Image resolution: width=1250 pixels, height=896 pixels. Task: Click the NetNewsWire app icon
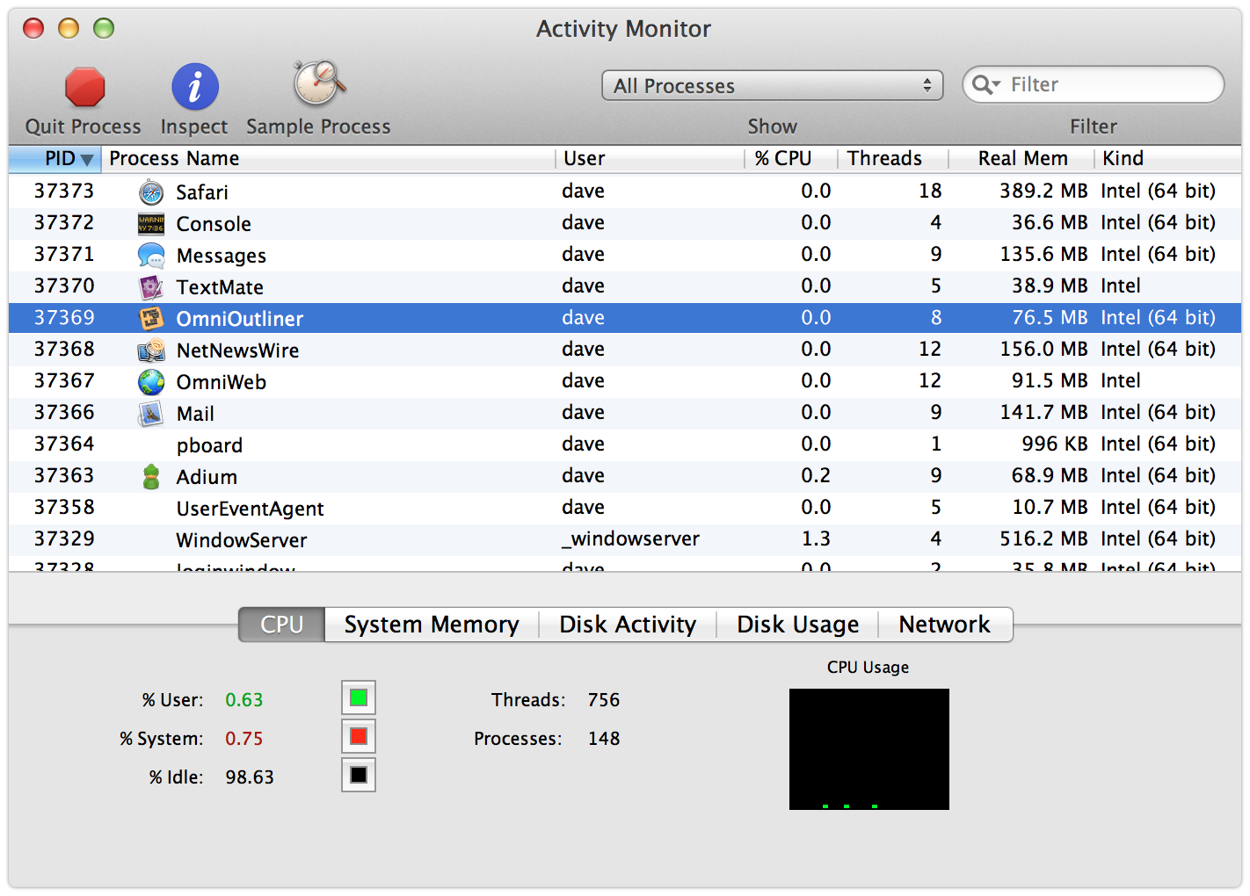point(150,350)
